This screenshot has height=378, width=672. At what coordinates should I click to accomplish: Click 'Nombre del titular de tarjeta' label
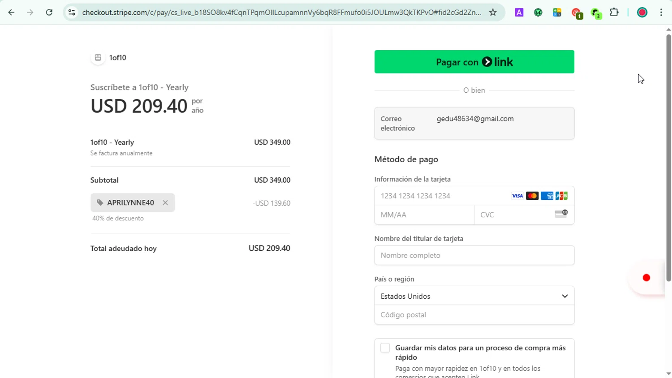[x=419, y=239]
